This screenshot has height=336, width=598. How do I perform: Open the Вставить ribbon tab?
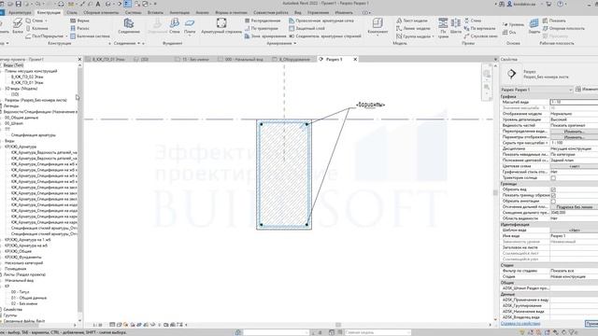point(155,12)
